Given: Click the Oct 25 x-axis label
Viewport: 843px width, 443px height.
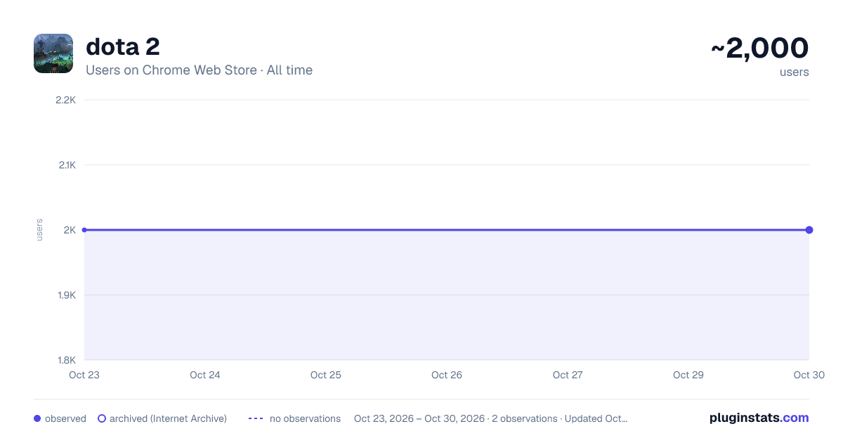Looking at the screenshot, I should coord(326,375).
